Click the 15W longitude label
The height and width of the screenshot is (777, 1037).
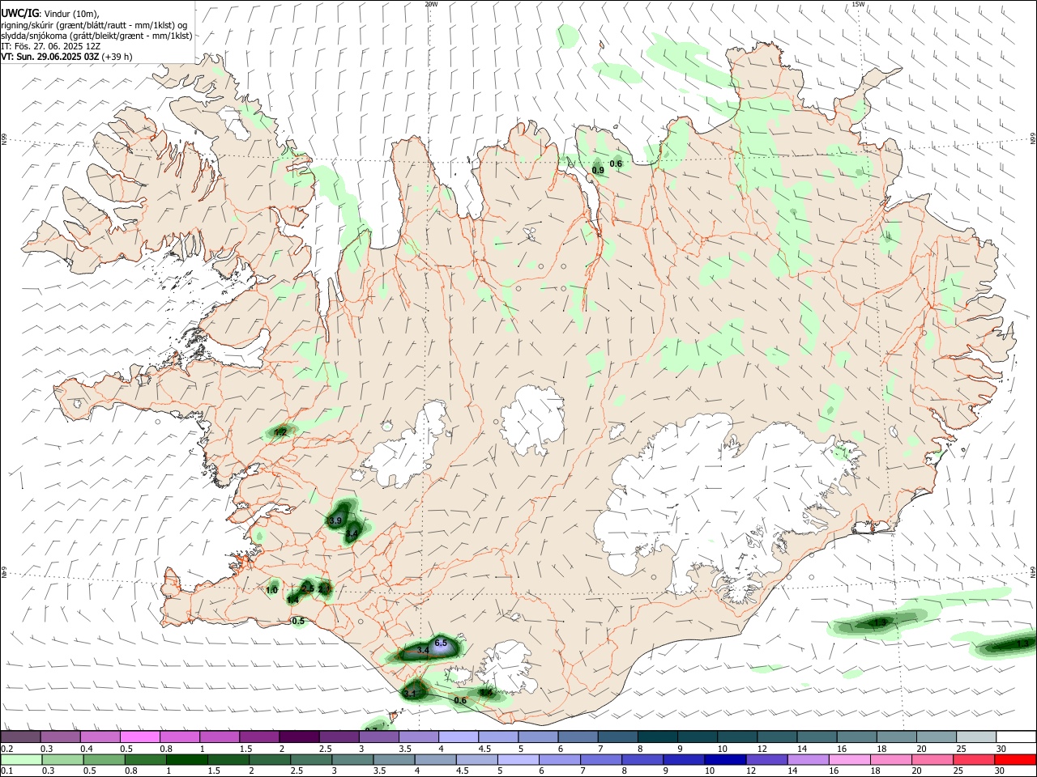(858, 4)
